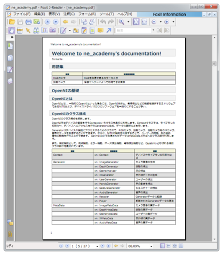This screenshot has height=256, width=224.
Task: Open the Bookmarks panel in the left sidebar
Action: coord(10,46)
